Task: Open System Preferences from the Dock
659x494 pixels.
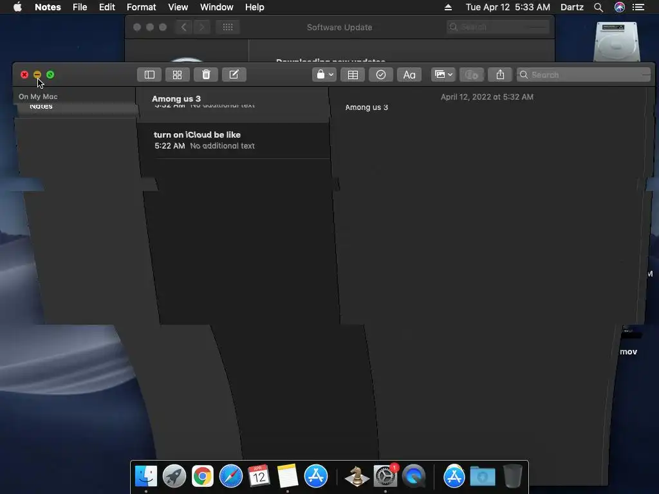Action: tap(385, 476)
